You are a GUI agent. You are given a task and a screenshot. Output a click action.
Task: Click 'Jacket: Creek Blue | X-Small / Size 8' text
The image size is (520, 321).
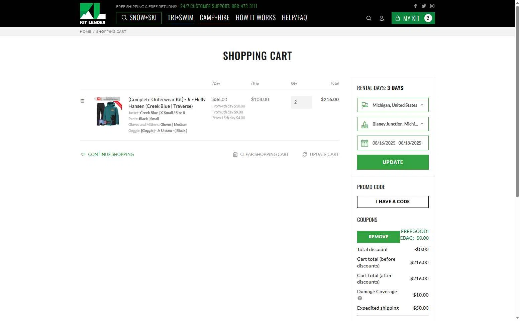pos(157,113)
